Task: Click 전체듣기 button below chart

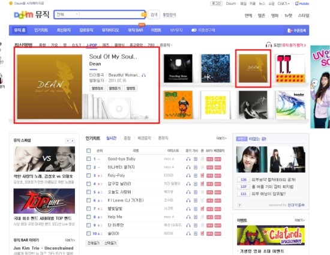Action: point(94,243)
